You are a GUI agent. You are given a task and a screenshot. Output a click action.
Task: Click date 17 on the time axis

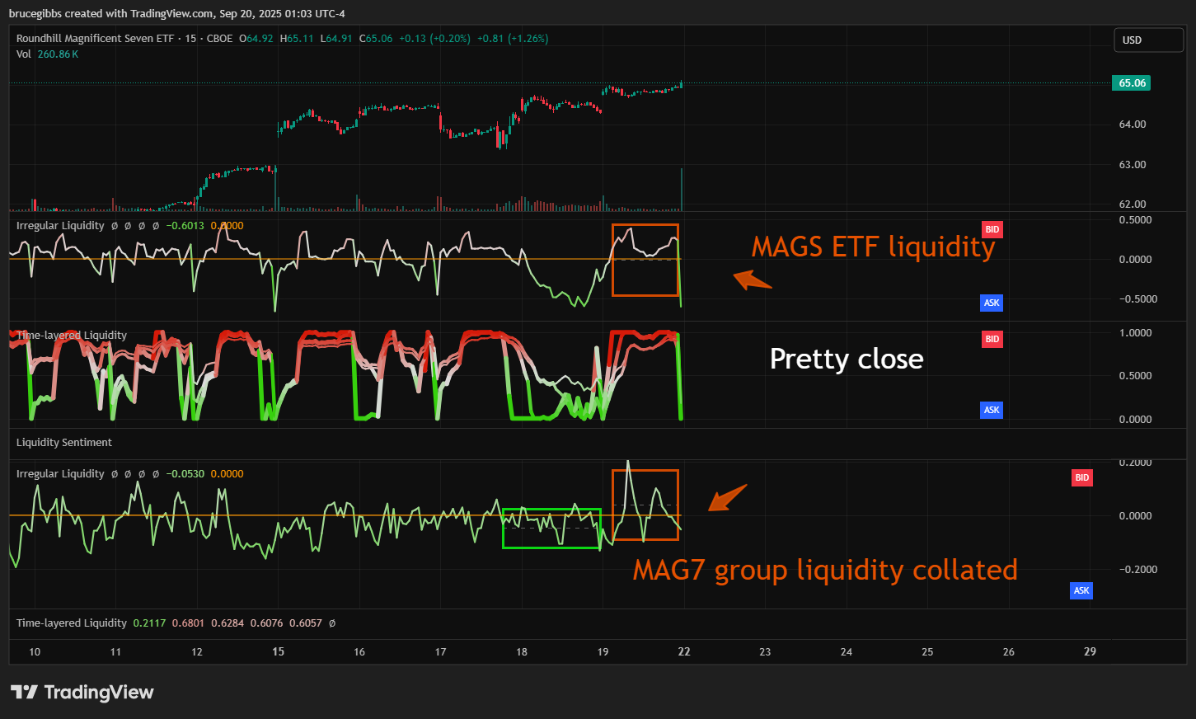point(441,652)
